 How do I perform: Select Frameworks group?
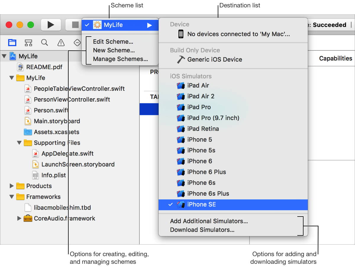point(43,197)
